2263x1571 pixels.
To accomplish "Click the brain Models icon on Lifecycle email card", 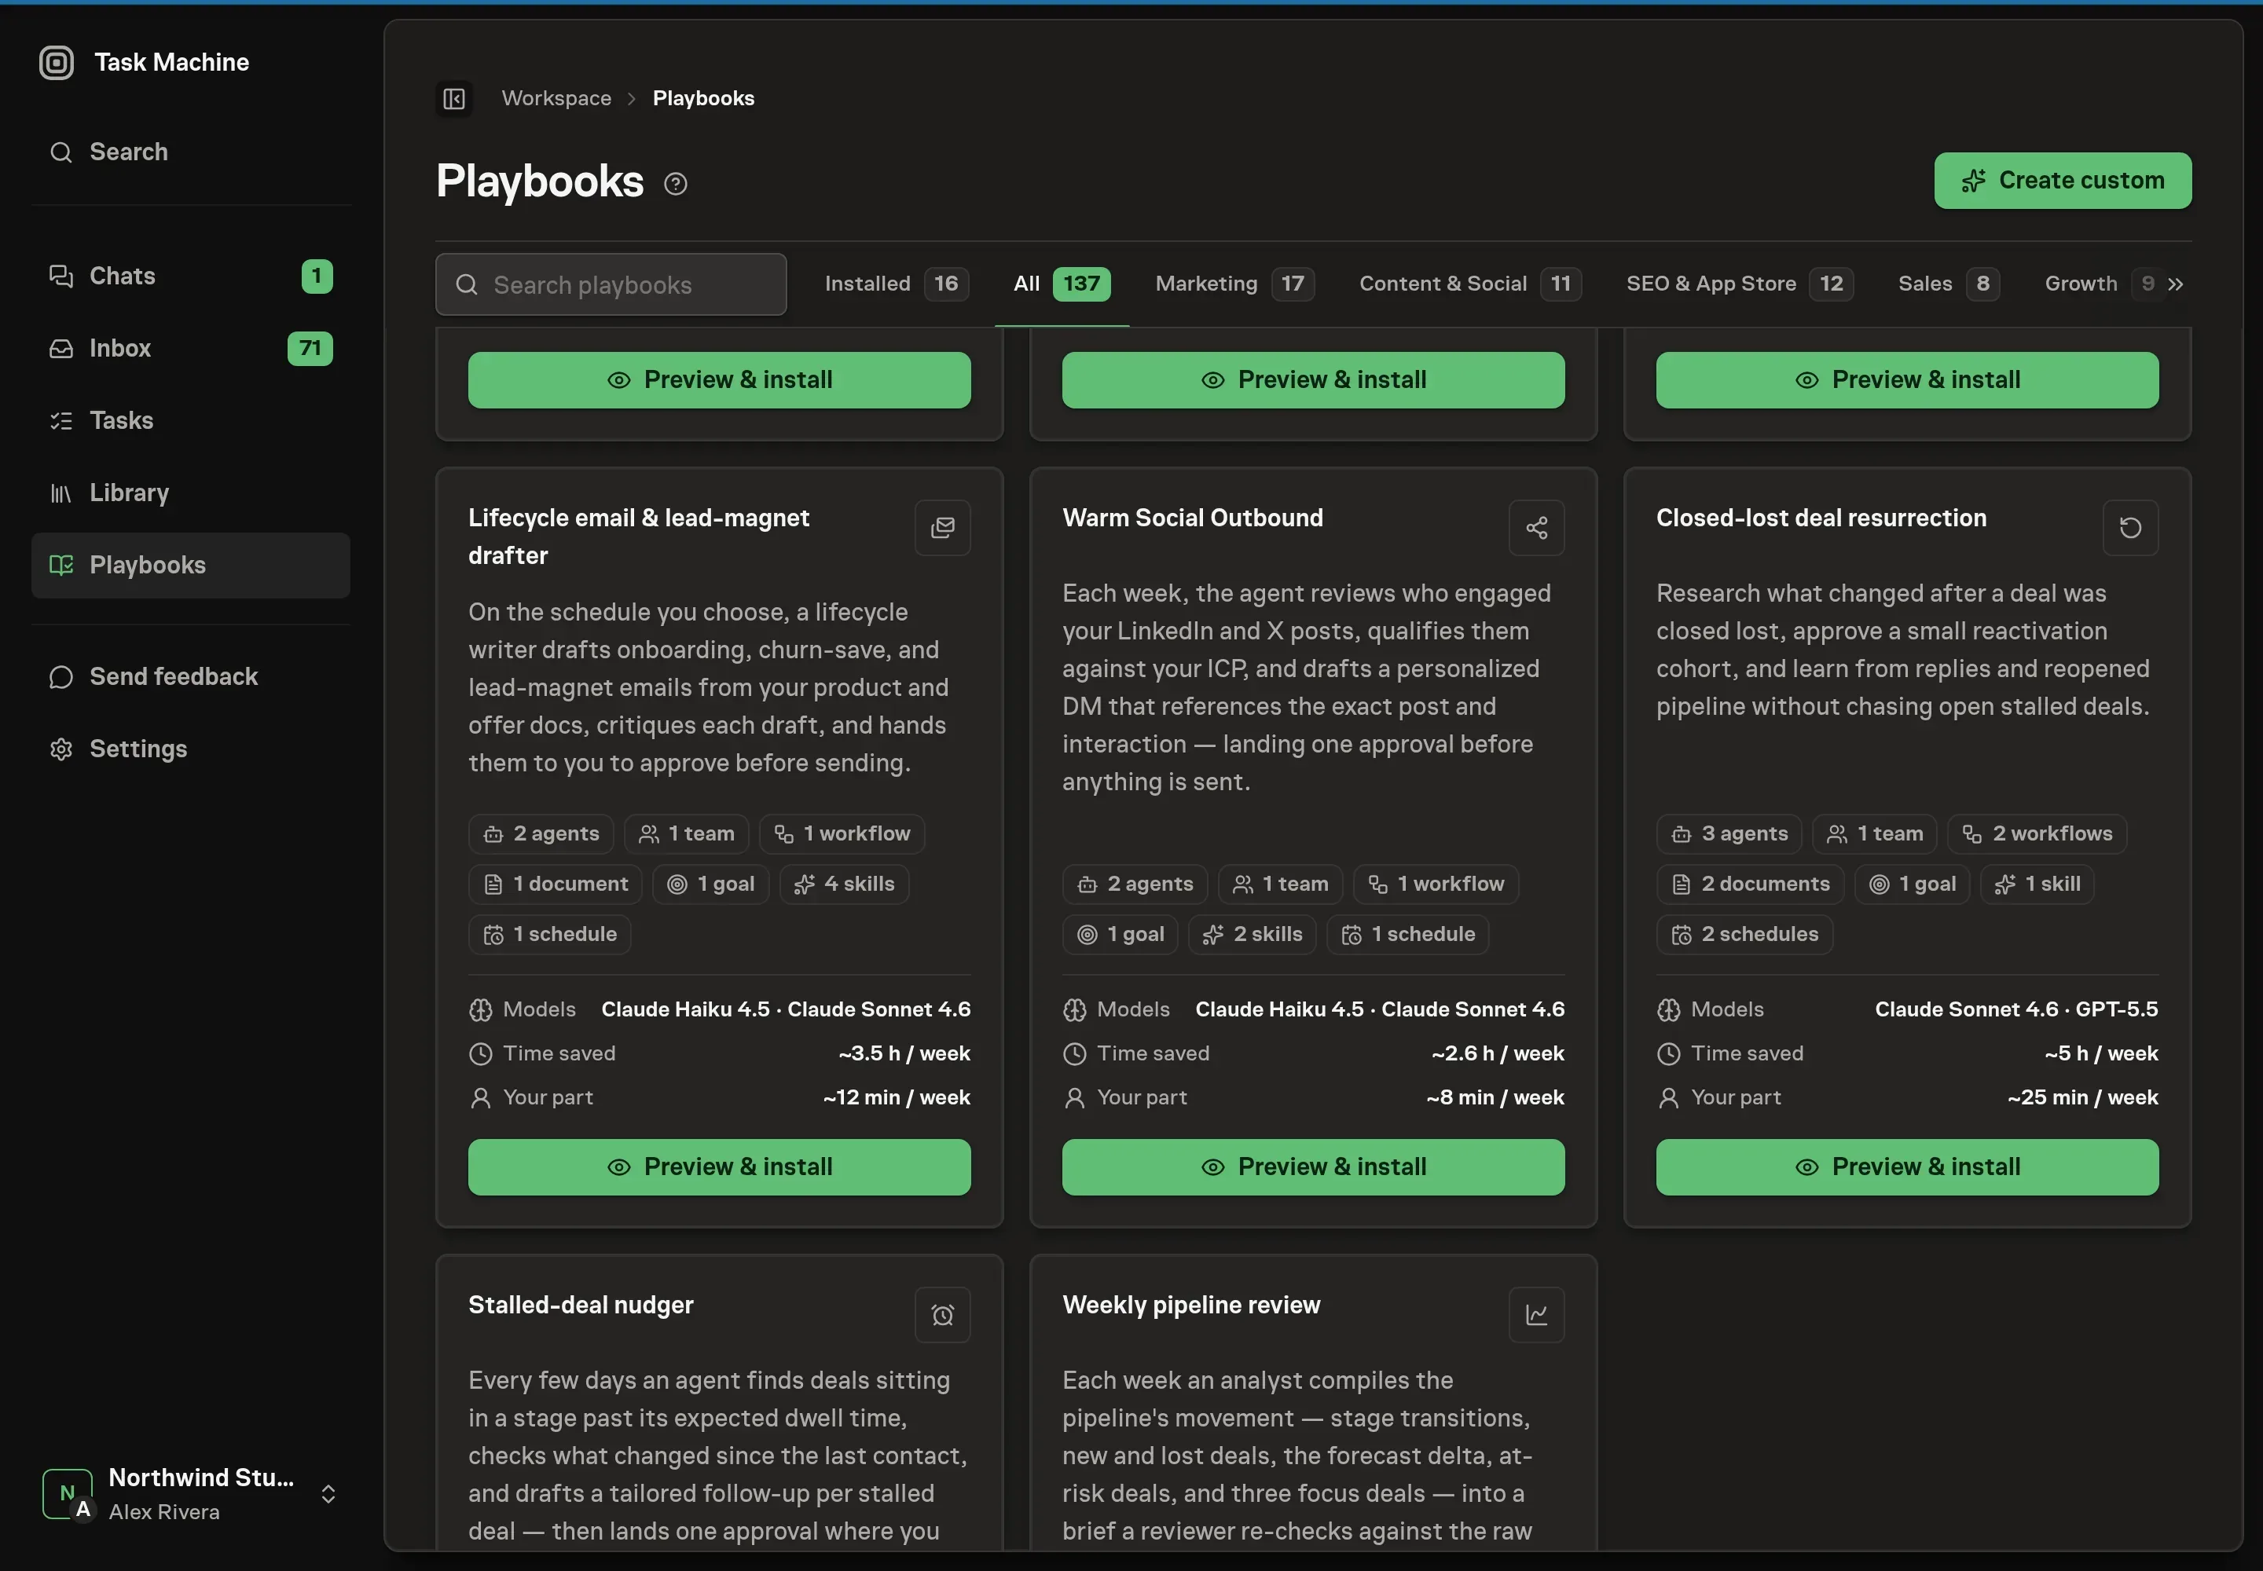I will 481,1010.
